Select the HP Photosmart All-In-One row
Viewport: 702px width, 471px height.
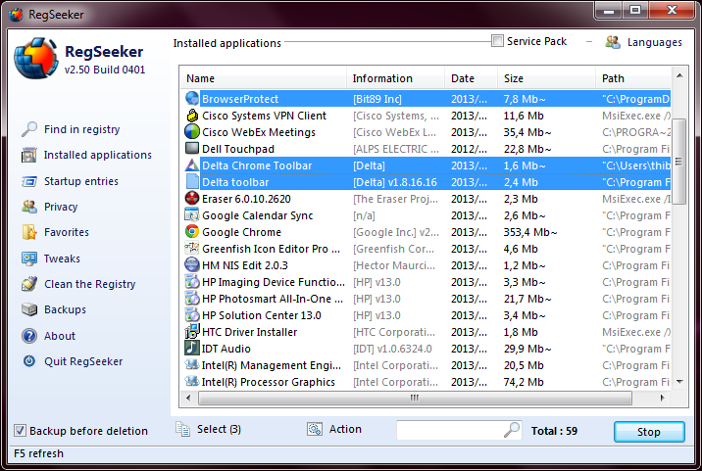(426, 299)
